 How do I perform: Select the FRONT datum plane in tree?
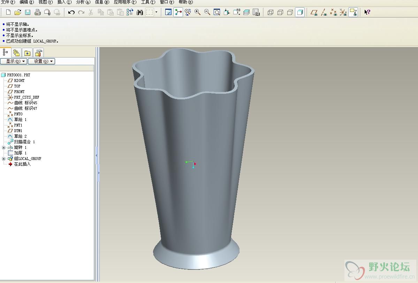pyautogui.click(x=19, y=92)
